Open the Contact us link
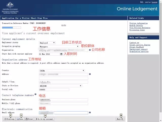This screenshot has width=162, height=122. click(x=134, y=43)
